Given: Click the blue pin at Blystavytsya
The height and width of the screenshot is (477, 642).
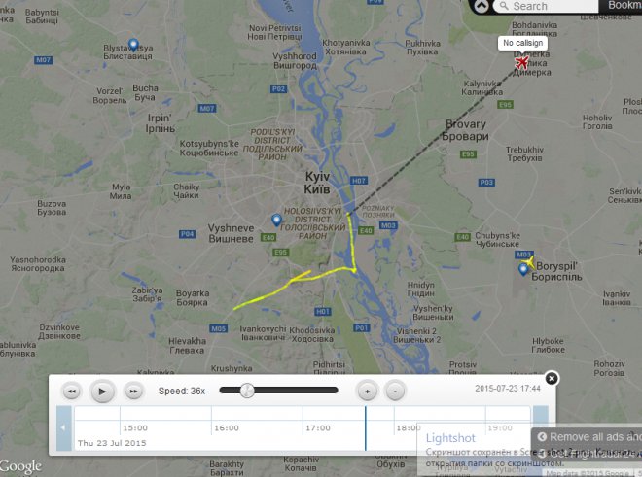Looking at the screenshot, I should tap(133, 45).
